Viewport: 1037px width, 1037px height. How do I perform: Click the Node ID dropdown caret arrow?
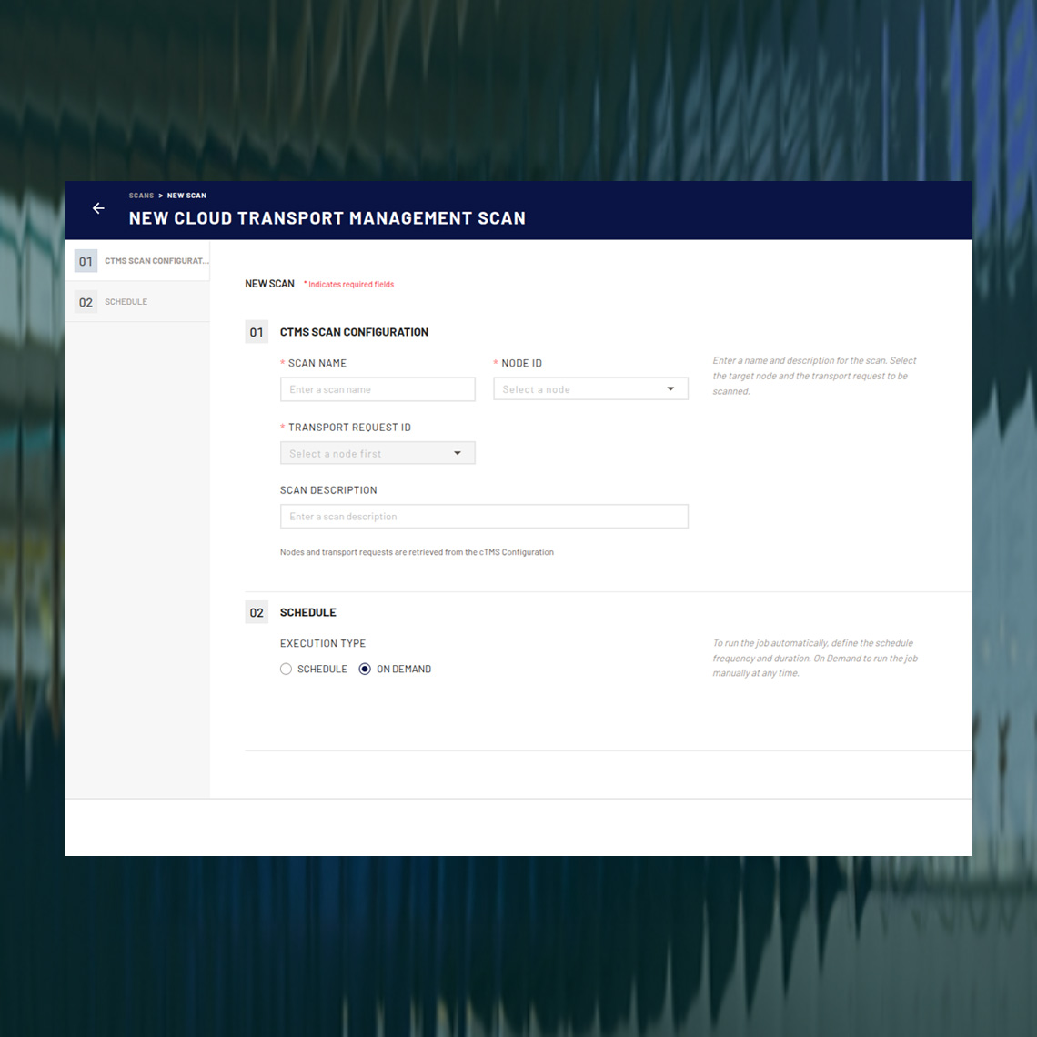[x=670, y=389]
